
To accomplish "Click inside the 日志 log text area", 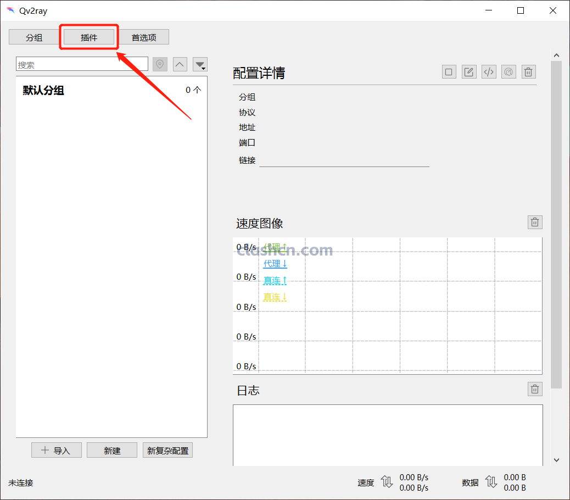I will point(388,435).
